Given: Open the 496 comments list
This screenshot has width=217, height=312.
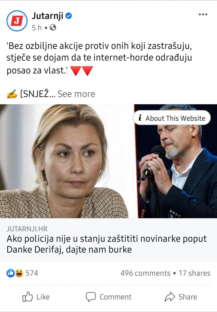Looking at the screenshot, I should pyautogui.click(x=145, y=273).
